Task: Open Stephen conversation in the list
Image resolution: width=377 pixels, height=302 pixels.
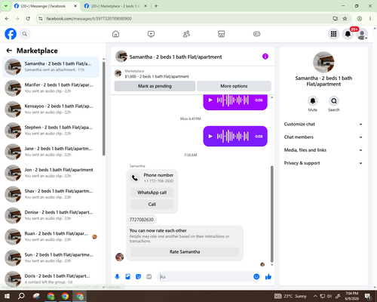Action: click(51, 131)
